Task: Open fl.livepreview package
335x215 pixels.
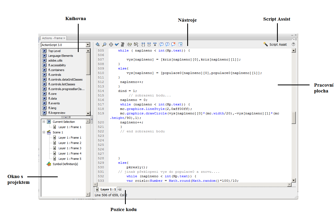Action: [57, 113]
